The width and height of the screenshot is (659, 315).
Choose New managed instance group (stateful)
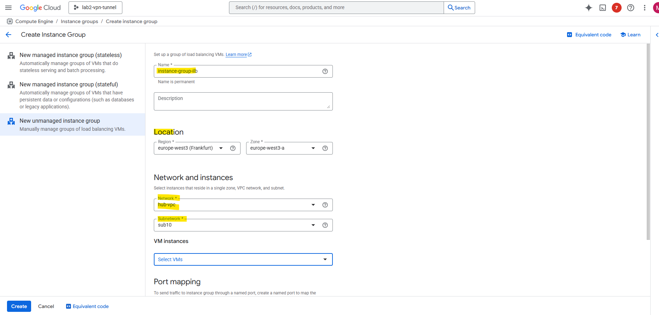coord(69,85)
